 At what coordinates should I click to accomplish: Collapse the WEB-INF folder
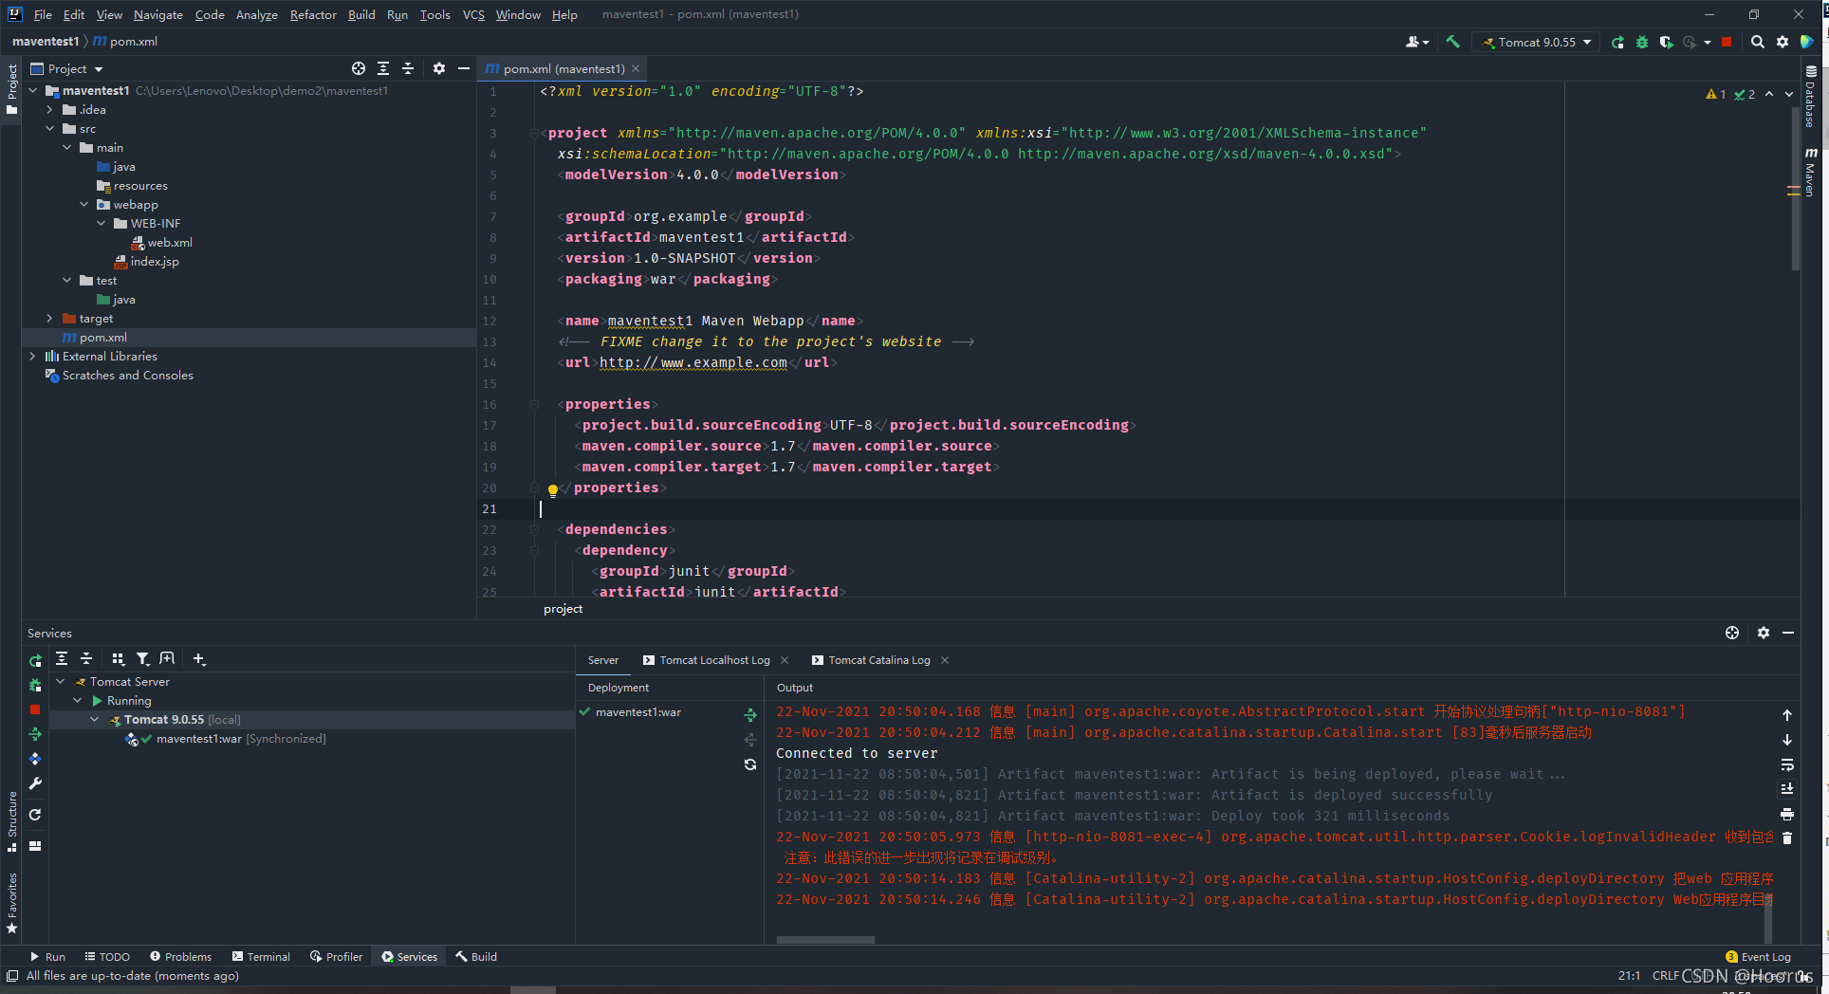pyautogui.click(x=102, y=224)
